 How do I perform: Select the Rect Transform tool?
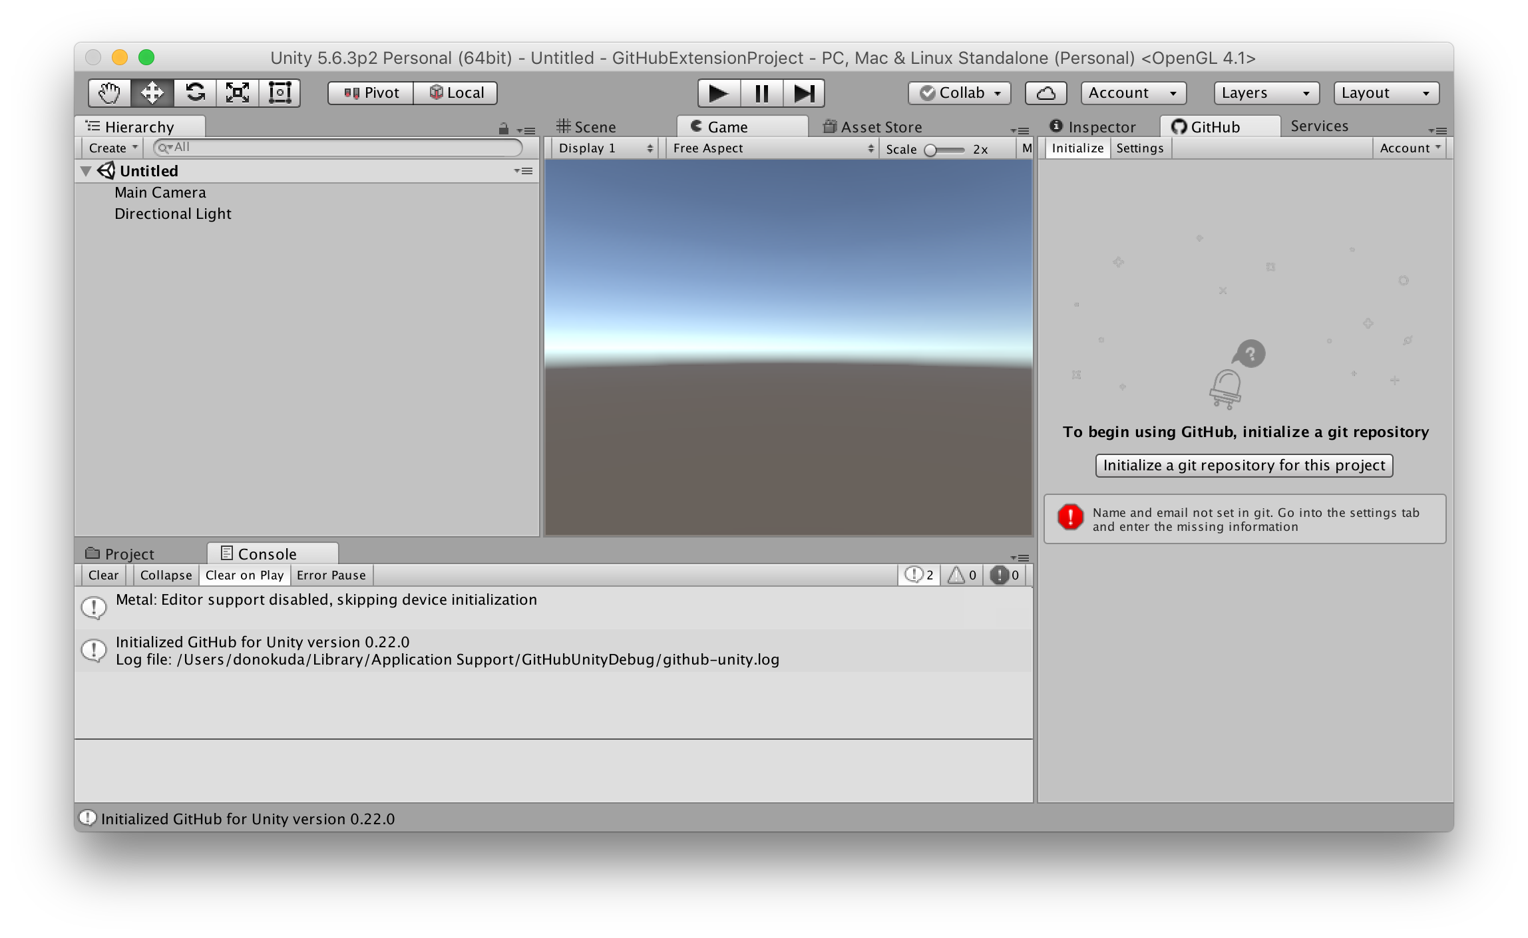(280, 92)
